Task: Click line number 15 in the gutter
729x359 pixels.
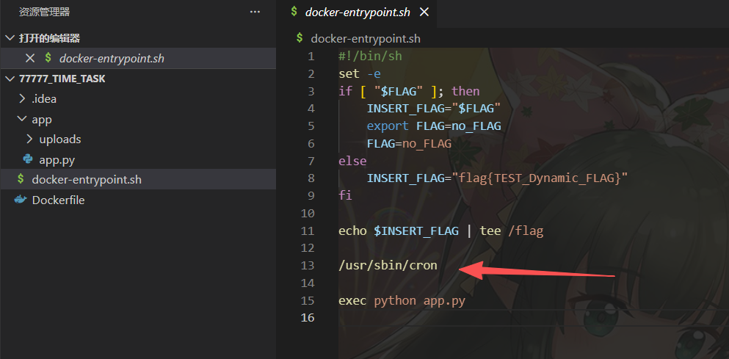Action: pos(307,300)
